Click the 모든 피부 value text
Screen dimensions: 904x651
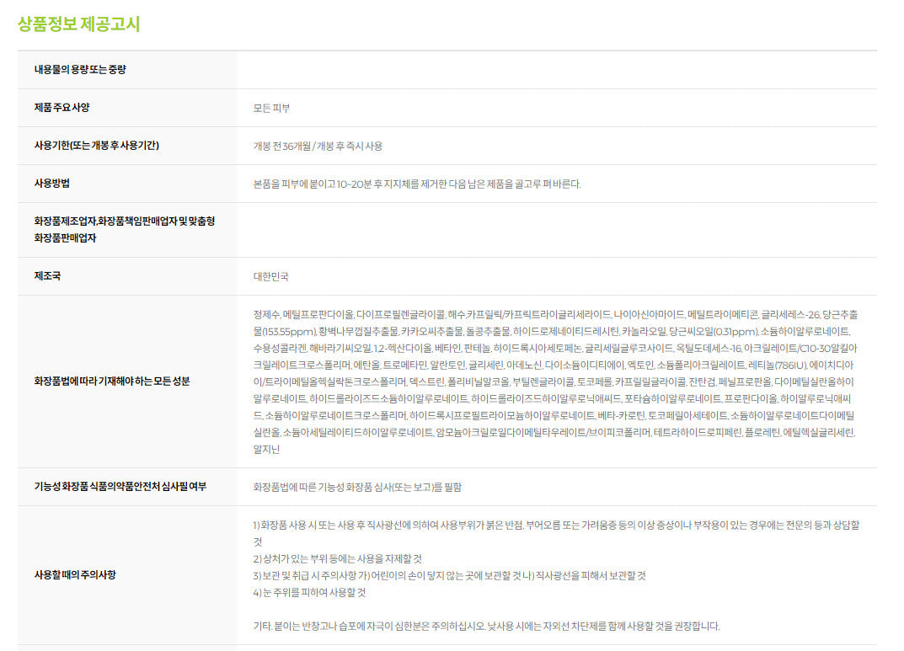click(x=271, y=108)
